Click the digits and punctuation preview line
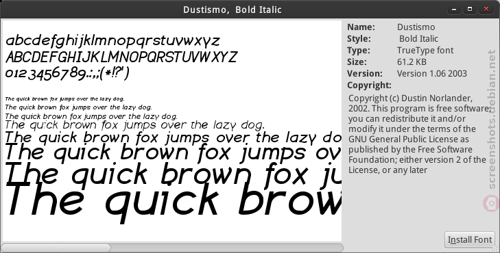The height and width of the screenshot is (253, 500). tap(68, 73)
